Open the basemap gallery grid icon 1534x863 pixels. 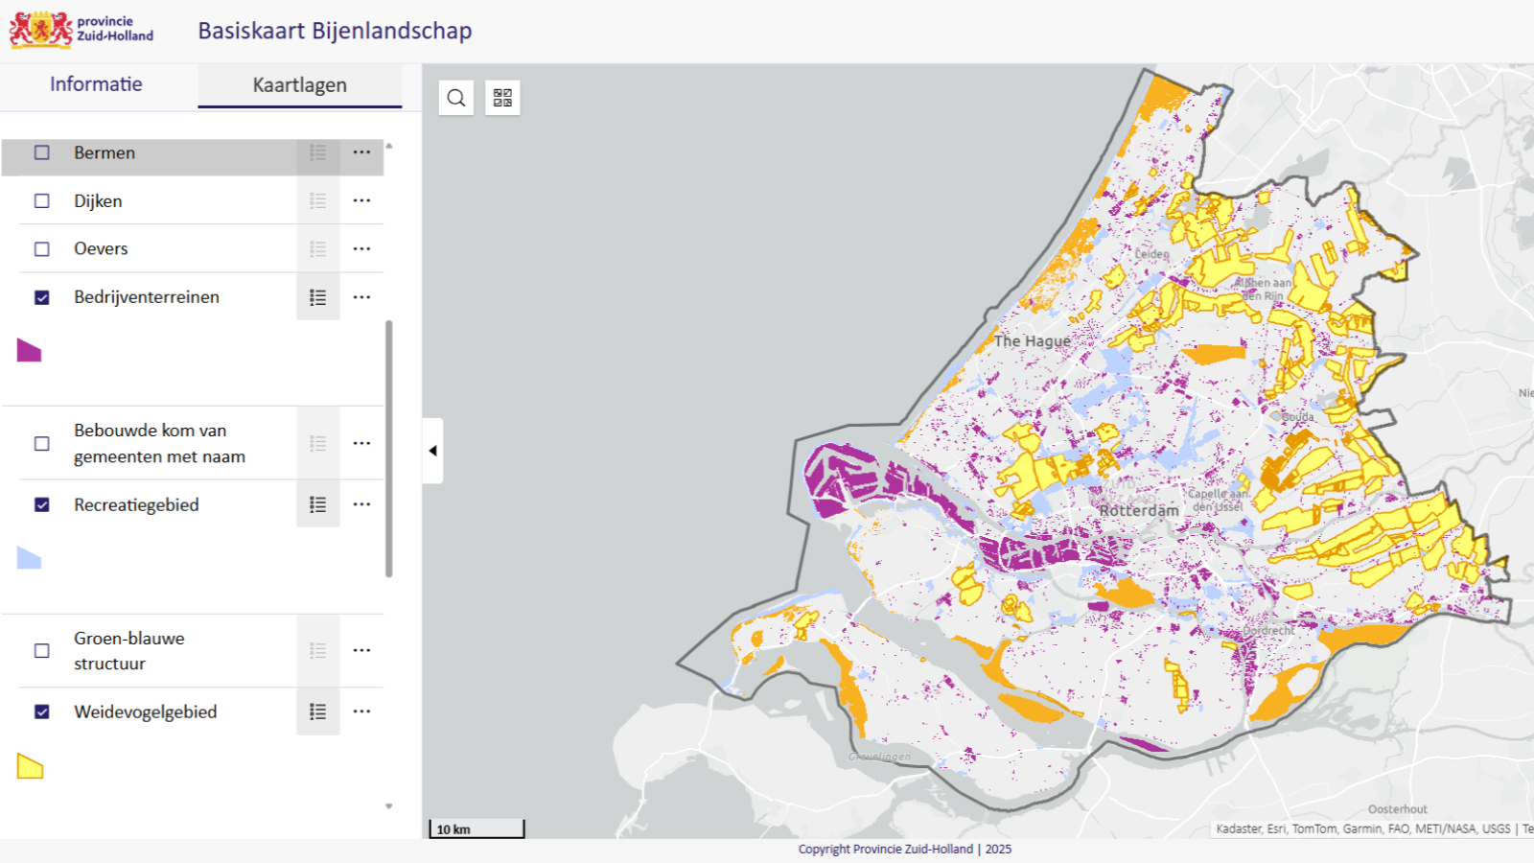pos(502,98)
